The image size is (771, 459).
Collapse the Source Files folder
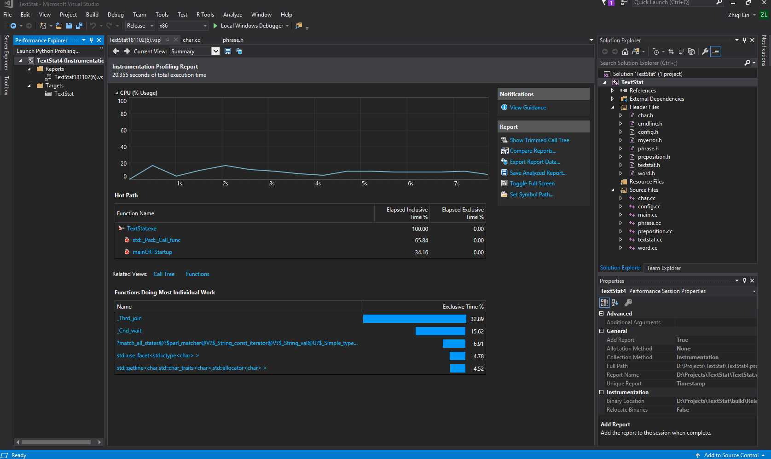613,190
